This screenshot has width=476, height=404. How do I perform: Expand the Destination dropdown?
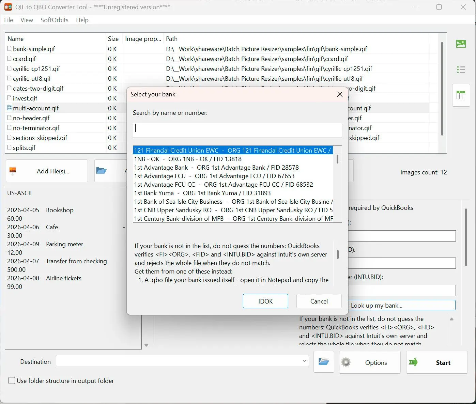click(x=304, y=361)
